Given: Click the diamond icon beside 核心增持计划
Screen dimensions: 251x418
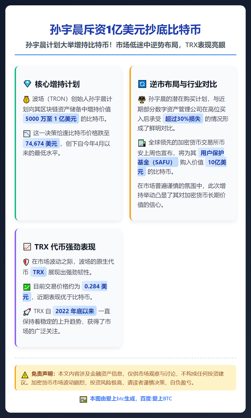Looking at the screenshot, I should (28, 84).
